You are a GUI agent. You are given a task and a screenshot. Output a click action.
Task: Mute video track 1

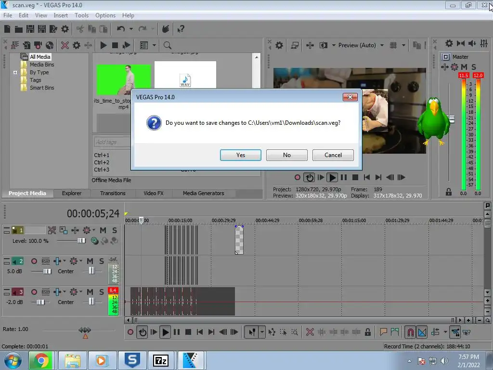[103, 230]
